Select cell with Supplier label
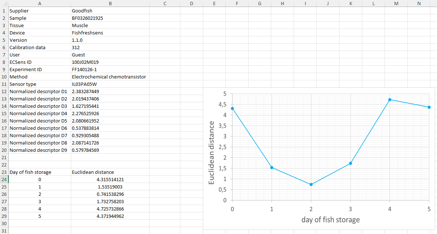 point(40,11)
